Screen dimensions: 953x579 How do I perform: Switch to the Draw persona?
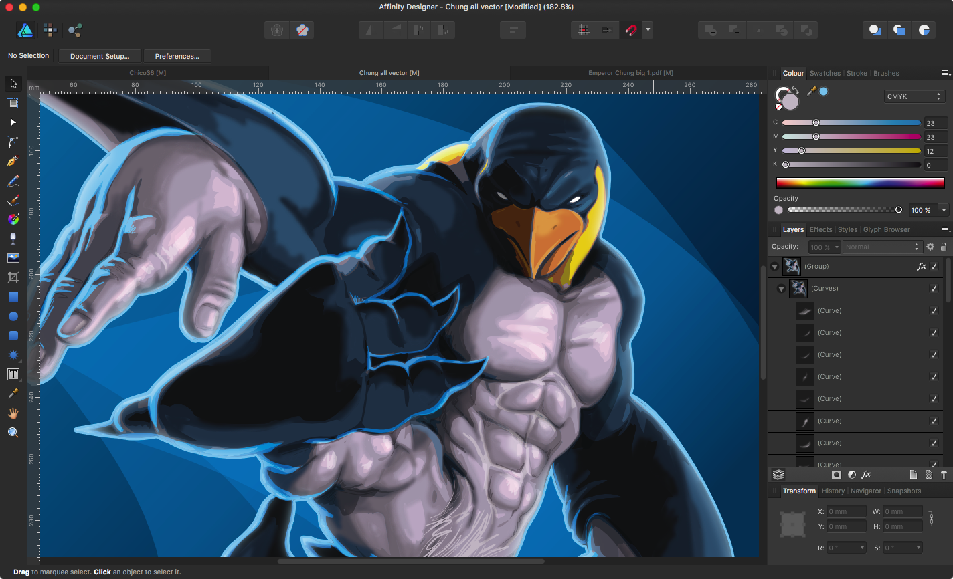click(25, 30)
